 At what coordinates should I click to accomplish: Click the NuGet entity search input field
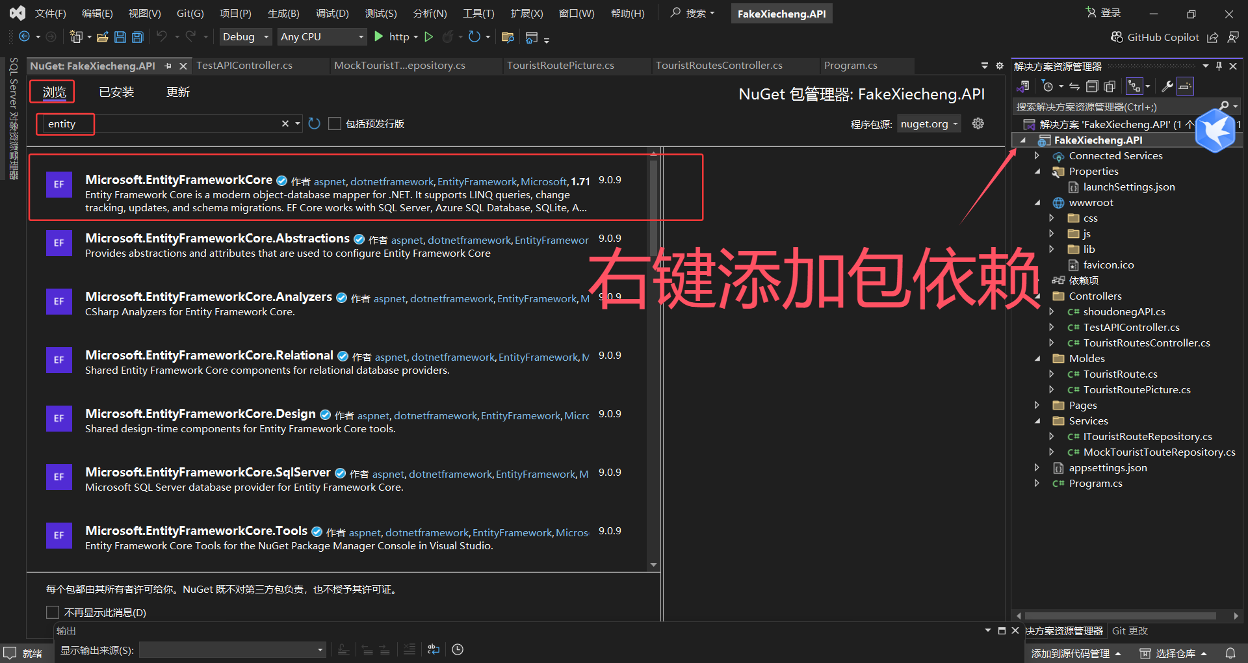click(162, 123)
